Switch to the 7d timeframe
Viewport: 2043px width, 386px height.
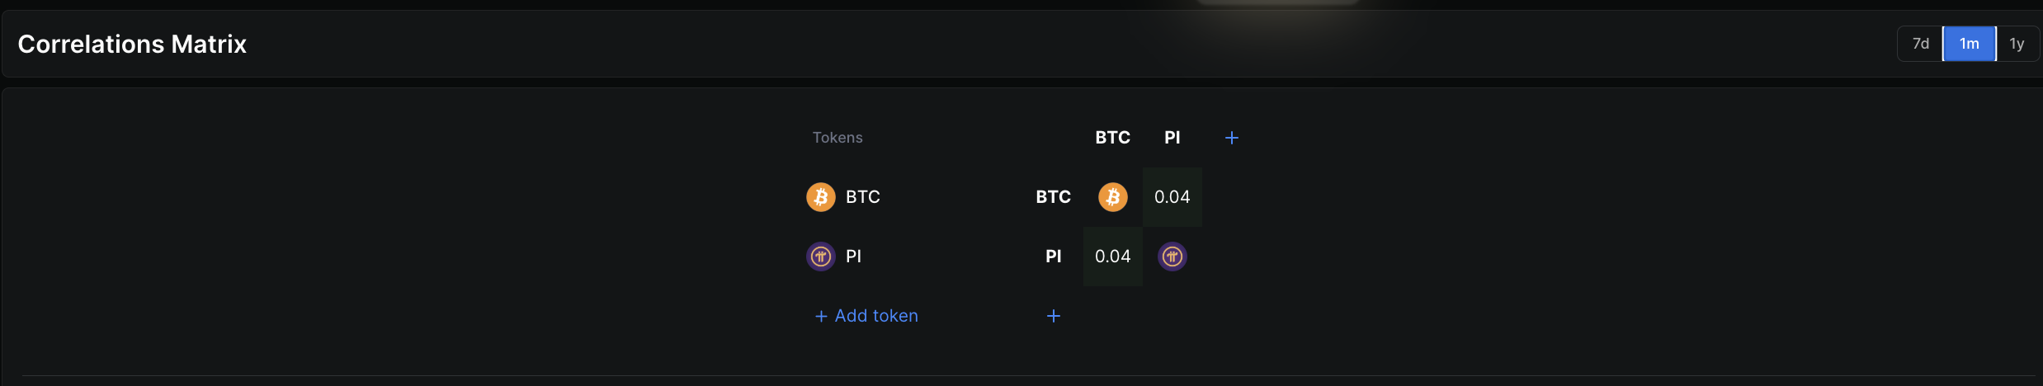(1920, 44)
